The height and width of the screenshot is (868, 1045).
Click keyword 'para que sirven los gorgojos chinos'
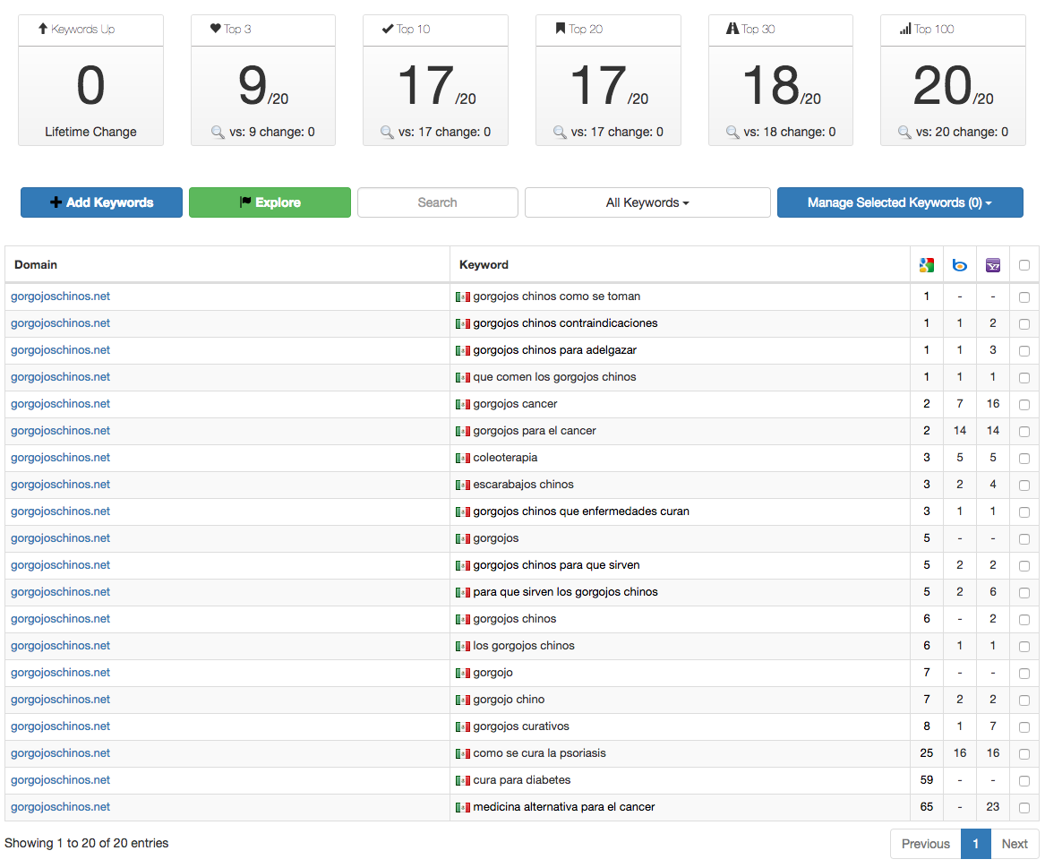click(x=565, y=592)
